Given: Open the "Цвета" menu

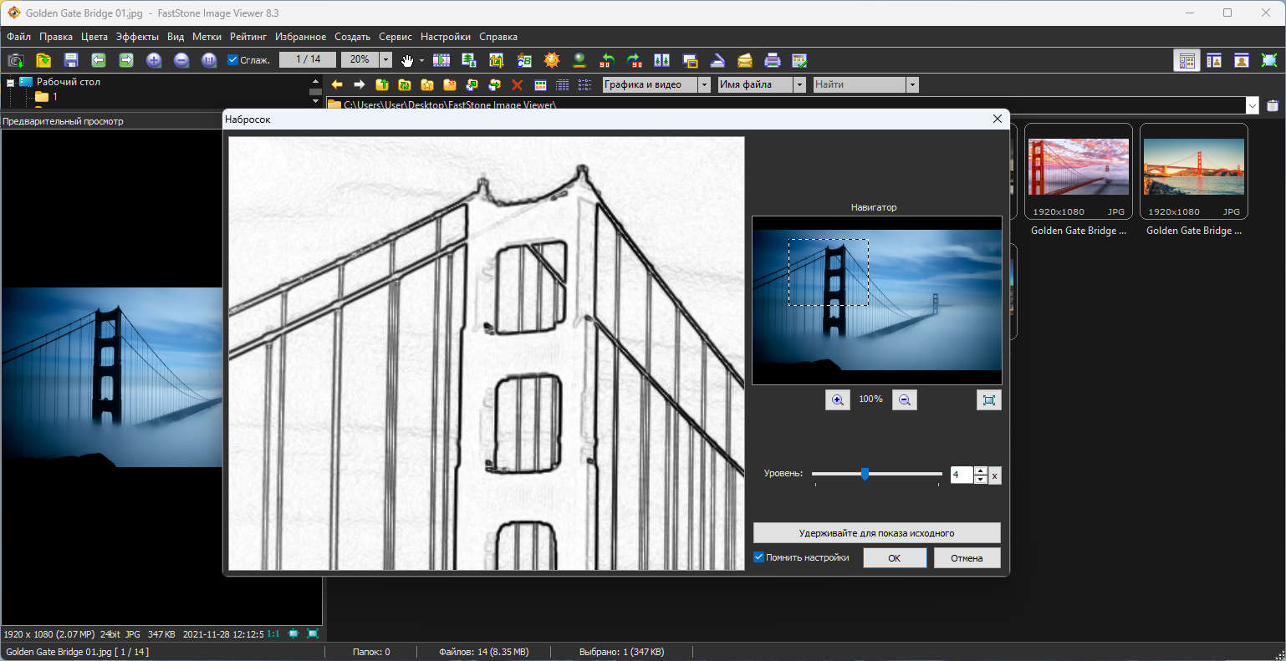Looking at the screenshot, I should (94, 37).
